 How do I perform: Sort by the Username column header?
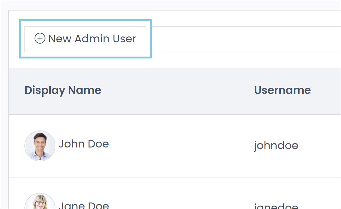click(x=282, y=90)
